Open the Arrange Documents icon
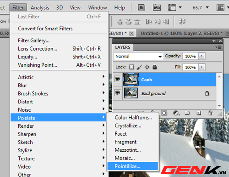The image size is (229, 177). tap(220, 7)
